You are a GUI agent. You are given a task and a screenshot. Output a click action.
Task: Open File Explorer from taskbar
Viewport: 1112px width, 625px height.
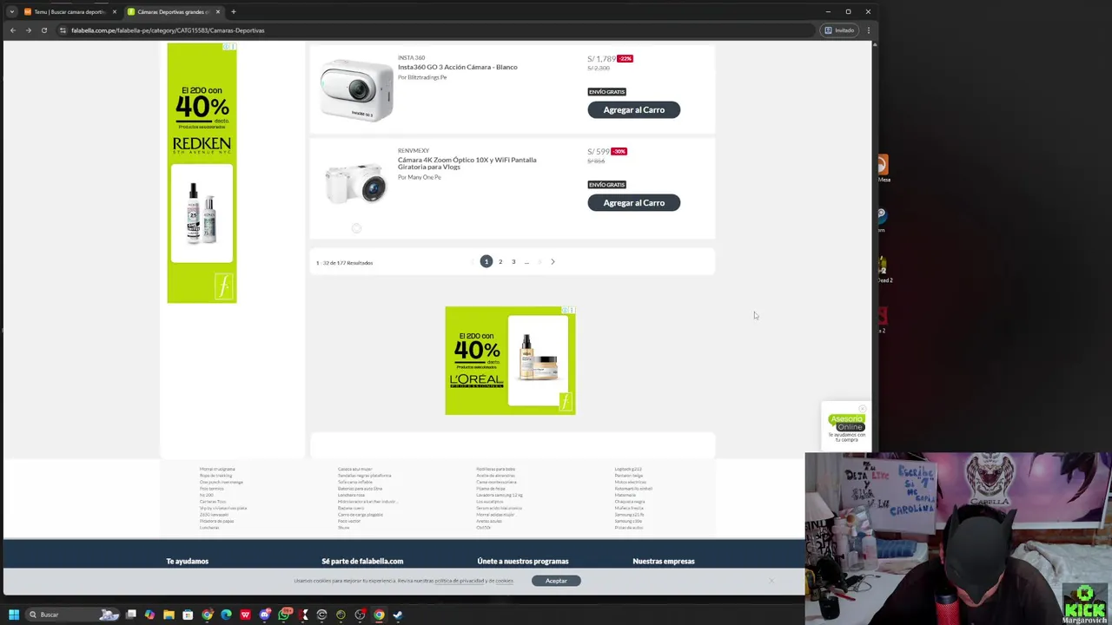coord(169,615)
